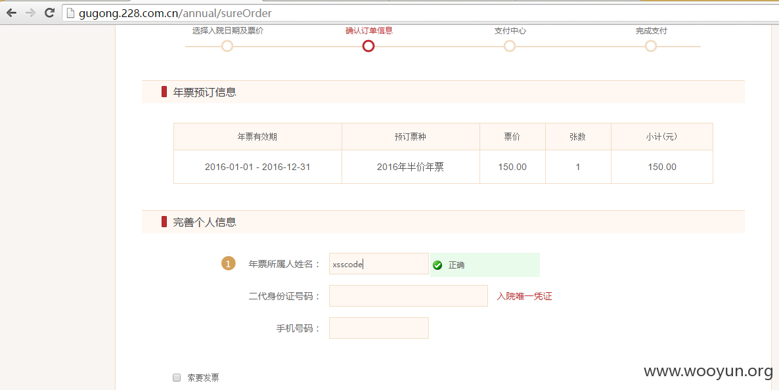Click the 支付中心 step label
The height and width of the screenshot is (390, 779).
pos(510,31)
